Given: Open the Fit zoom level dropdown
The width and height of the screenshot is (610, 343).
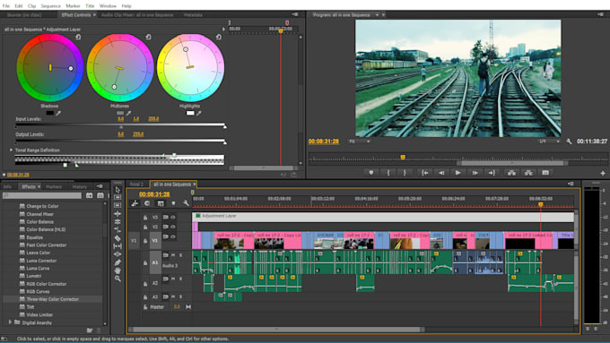Looking at the screenshot, I should coord(359,141).
